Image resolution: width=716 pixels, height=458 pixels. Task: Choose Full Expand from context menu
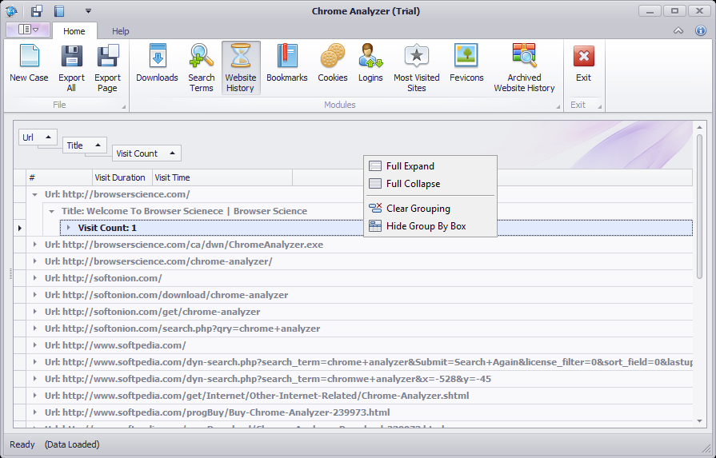point(430,166)
